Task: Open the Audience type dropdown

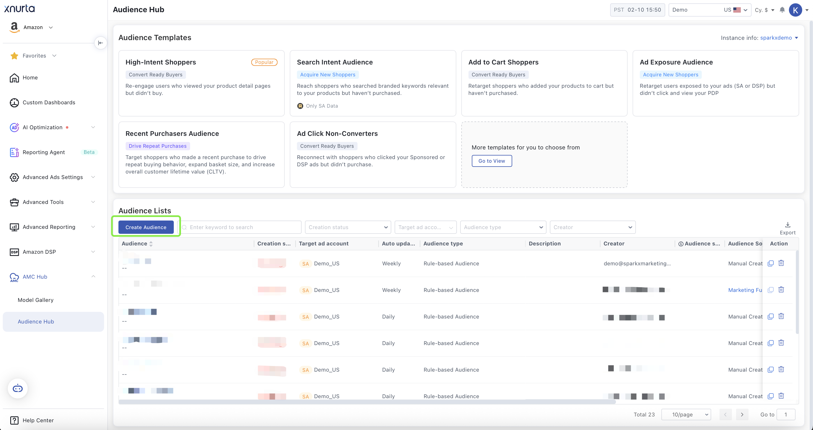Action: pyautogui.click(x=503, y=227)
